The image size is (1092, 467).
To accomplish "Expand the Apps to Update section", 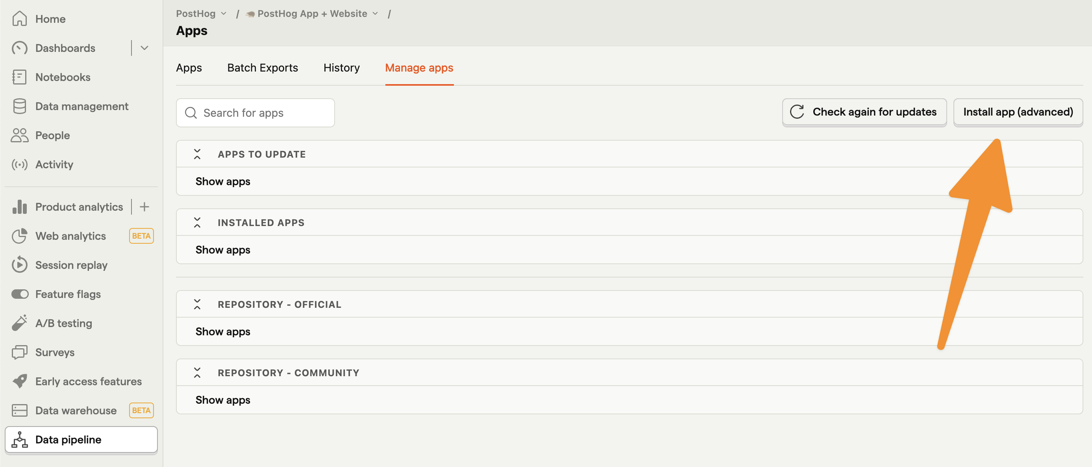I will point(197,154).
